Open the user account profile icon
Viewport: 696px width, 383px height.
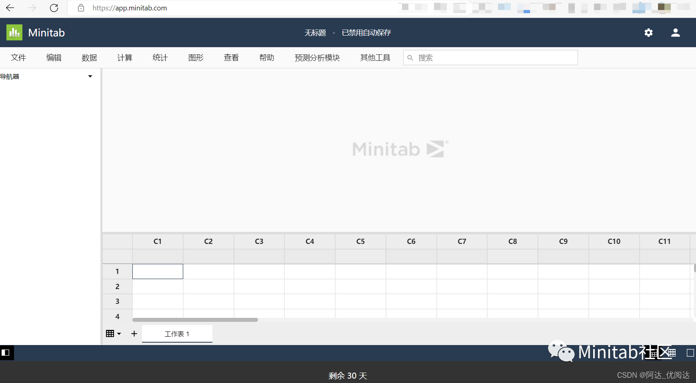pos(675,32)
